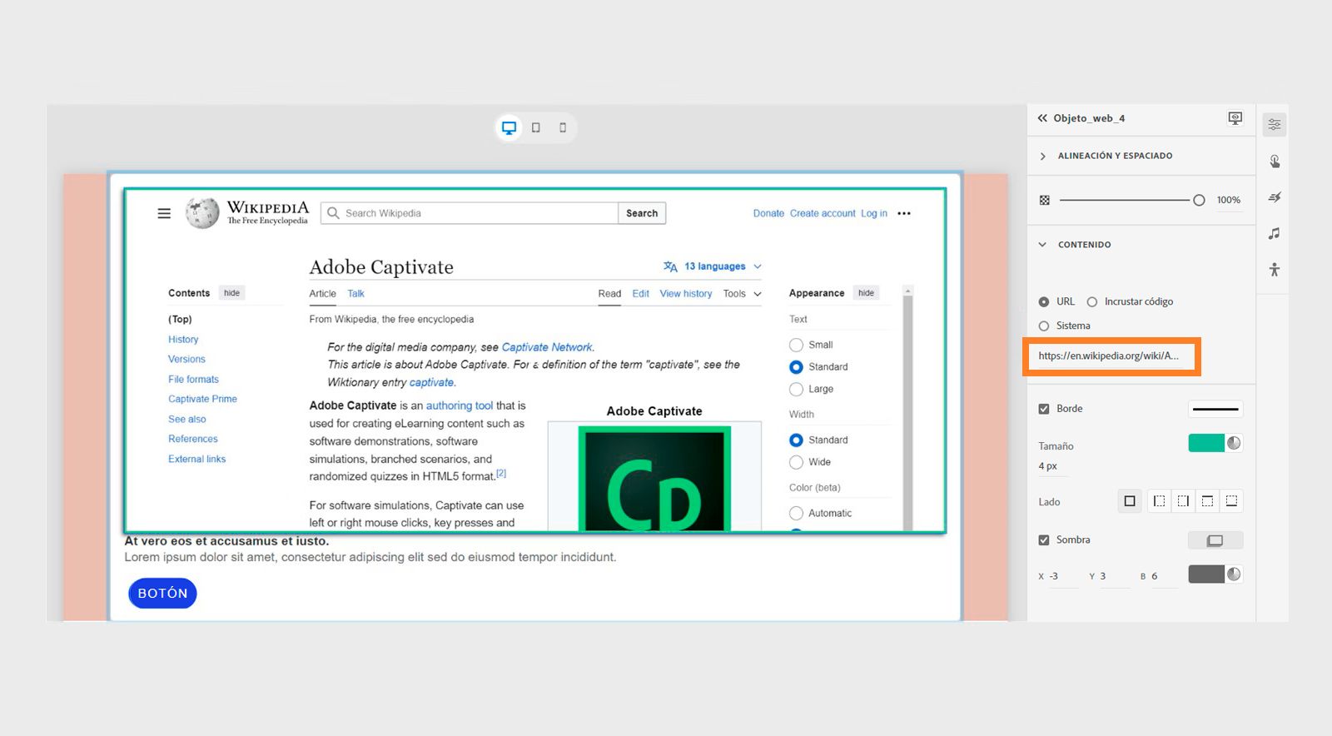Select Automatic color radio
This screenshot has width=1332, height=736.
click(x=796, y=514)
